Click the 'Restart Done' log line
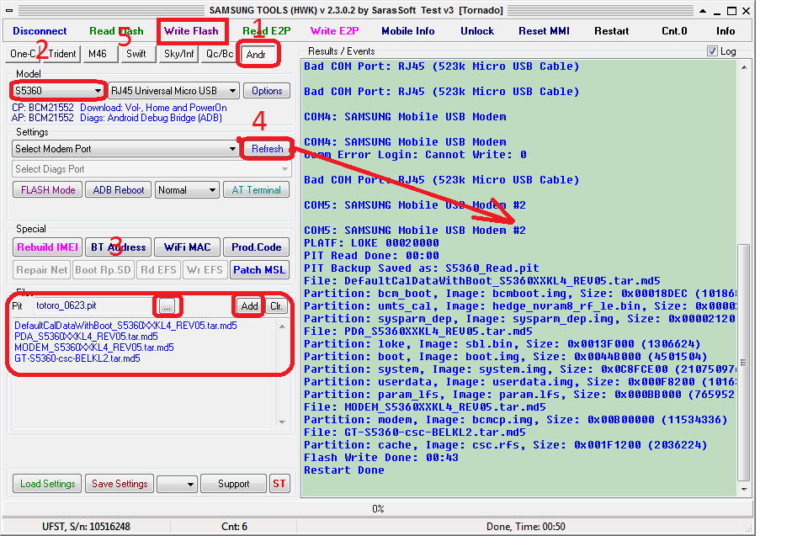 [343, 470]
